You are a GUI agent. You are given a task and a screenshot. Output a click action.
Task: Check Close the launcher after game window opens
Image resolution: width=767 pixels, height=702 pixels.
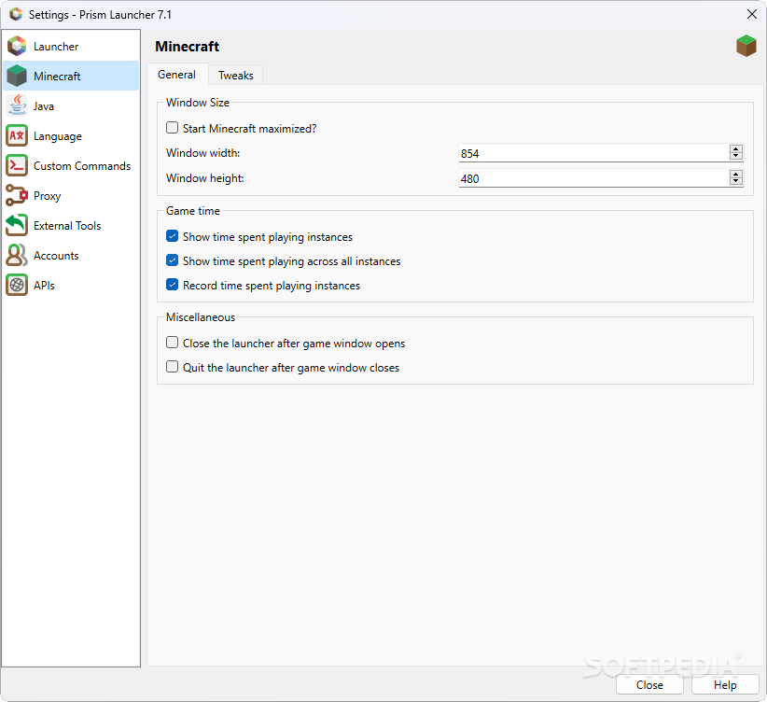click(173, 343)
